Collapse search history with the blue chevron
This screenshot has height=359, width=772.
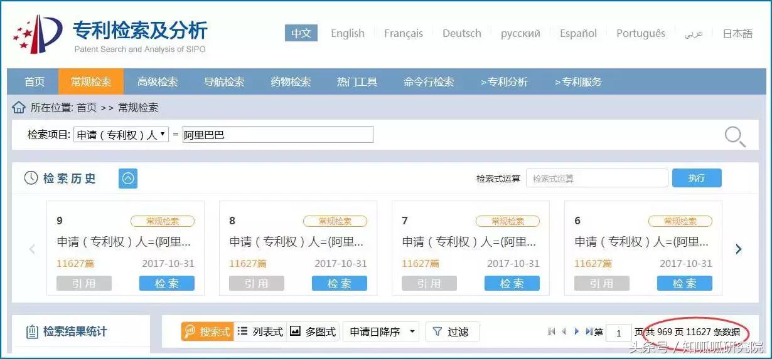(128, 179)
